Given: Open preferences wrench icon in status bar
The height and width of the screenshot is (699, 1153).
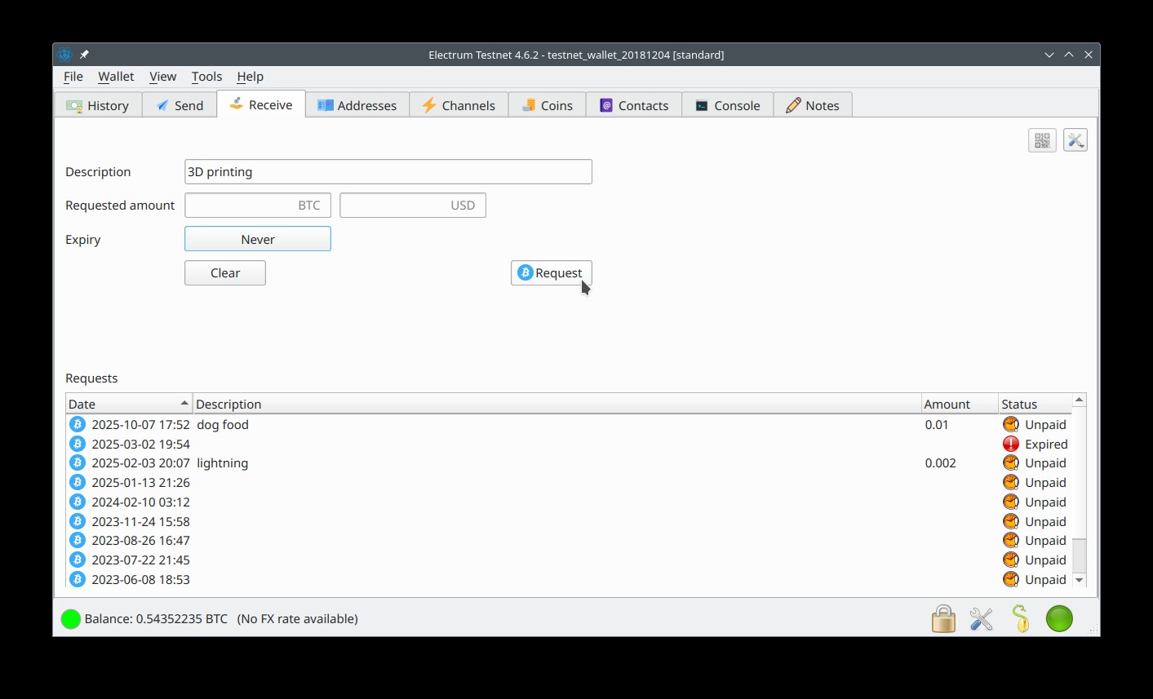Looking at the screenshot, I should (x=981, y=619).
